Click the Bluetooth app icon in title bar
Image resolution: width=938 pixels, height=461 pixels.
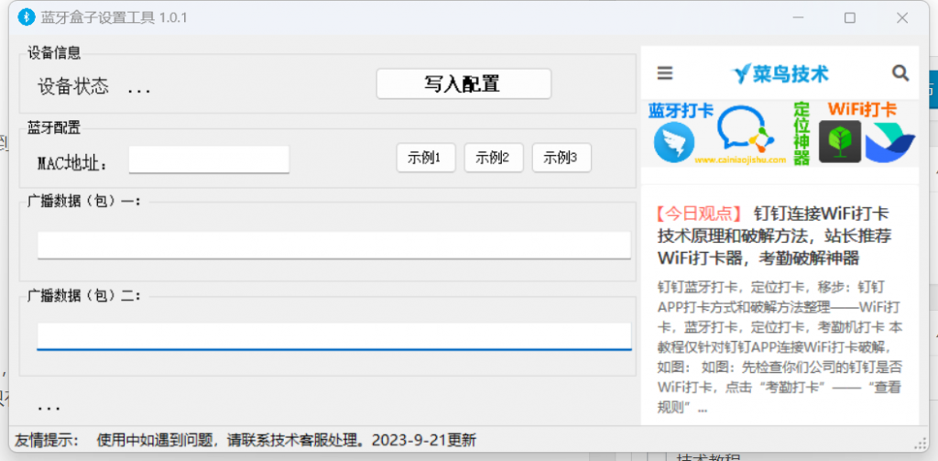[27, 16]
